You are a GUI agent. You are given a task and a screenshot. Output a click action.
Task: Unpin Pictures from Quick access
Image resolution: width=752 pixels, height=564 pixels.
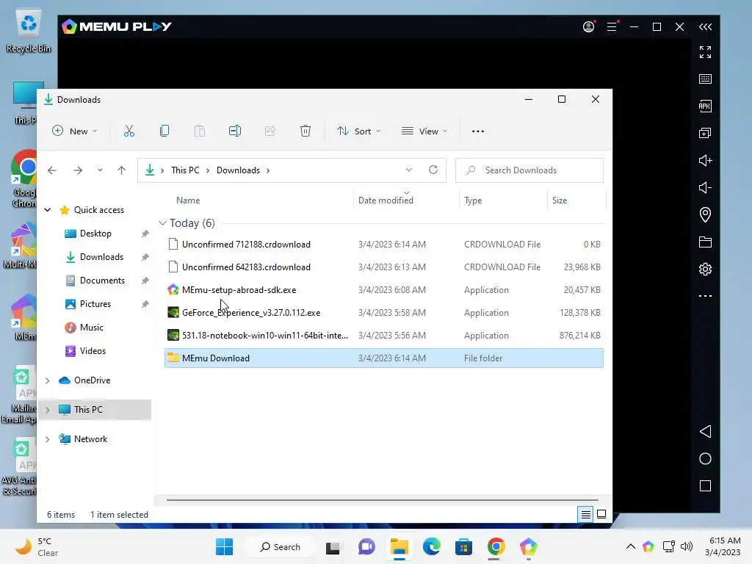[145, 304]
